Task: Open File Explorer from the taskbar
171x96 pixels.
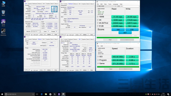Action: click(x=46, y=94)
